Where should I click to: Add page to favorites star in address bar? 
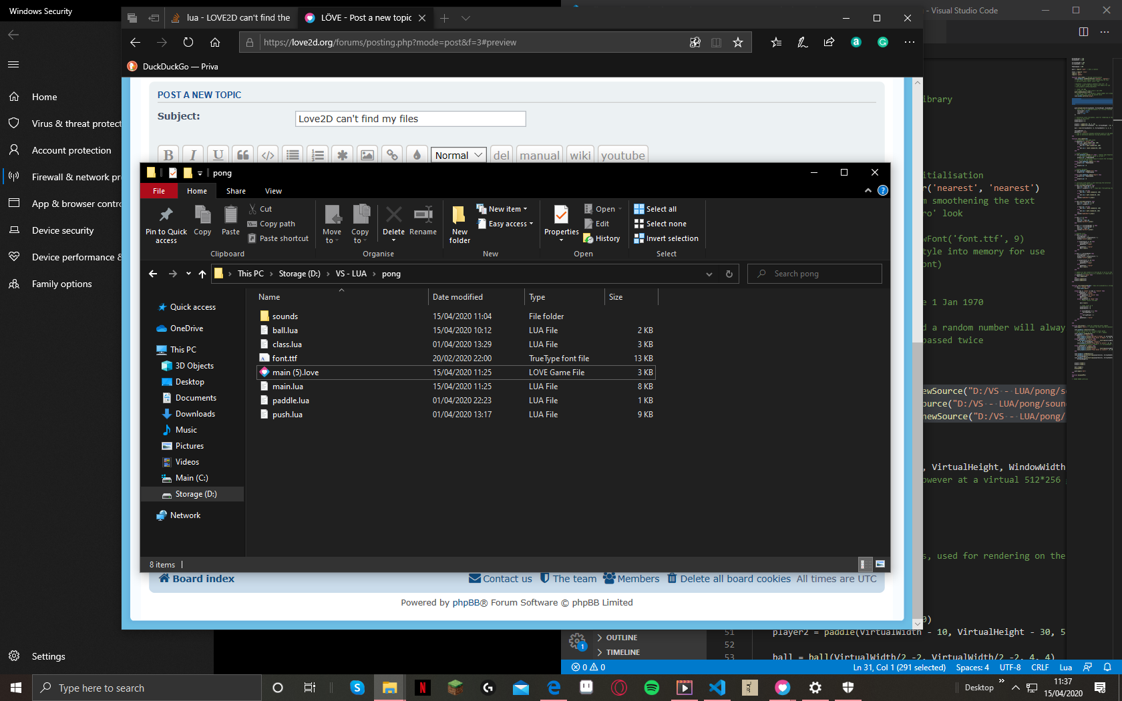pos(737,42)
